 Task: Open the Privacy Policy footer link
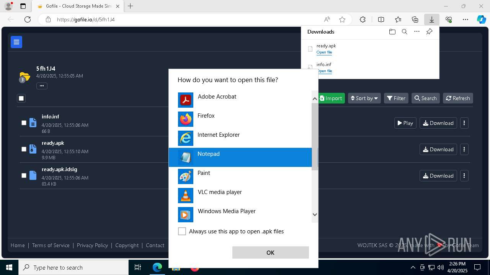tap(92, 245)
